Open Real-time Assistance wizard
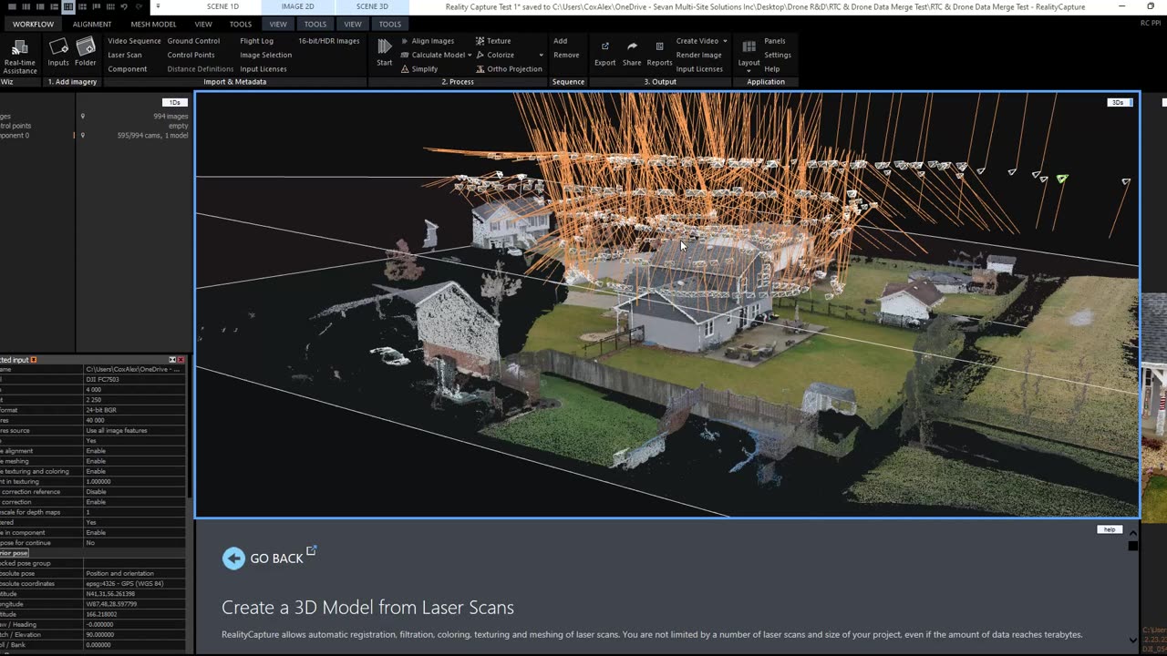The image size is (1167, 656). click(x=20, y=55)
